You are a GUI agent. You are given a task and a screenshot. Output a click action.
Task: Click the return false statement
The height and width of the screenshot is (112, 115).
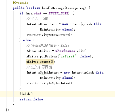(x=32, y=99)
